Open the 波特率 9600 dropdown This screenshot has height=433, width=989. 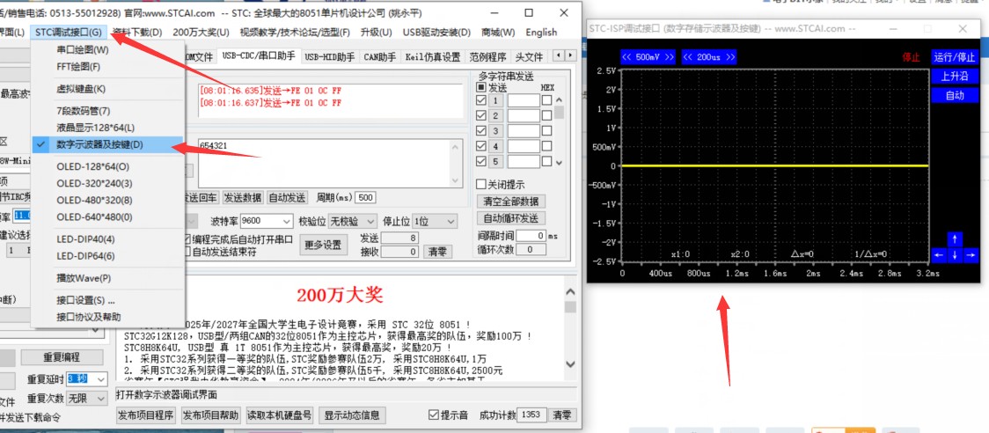[286, 222]
